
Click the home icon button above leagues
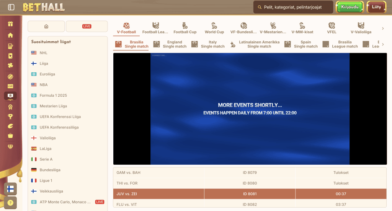tap(46, 26)
